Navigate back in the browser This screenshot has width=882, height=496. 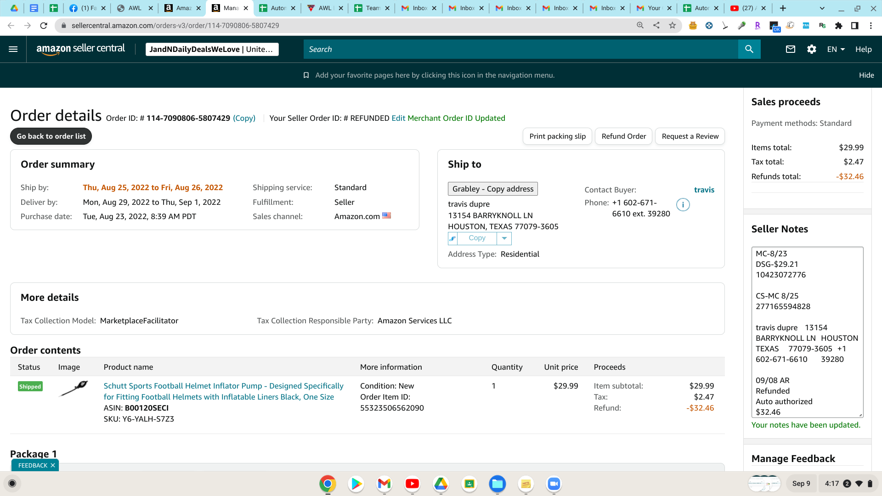click(11, 26)
